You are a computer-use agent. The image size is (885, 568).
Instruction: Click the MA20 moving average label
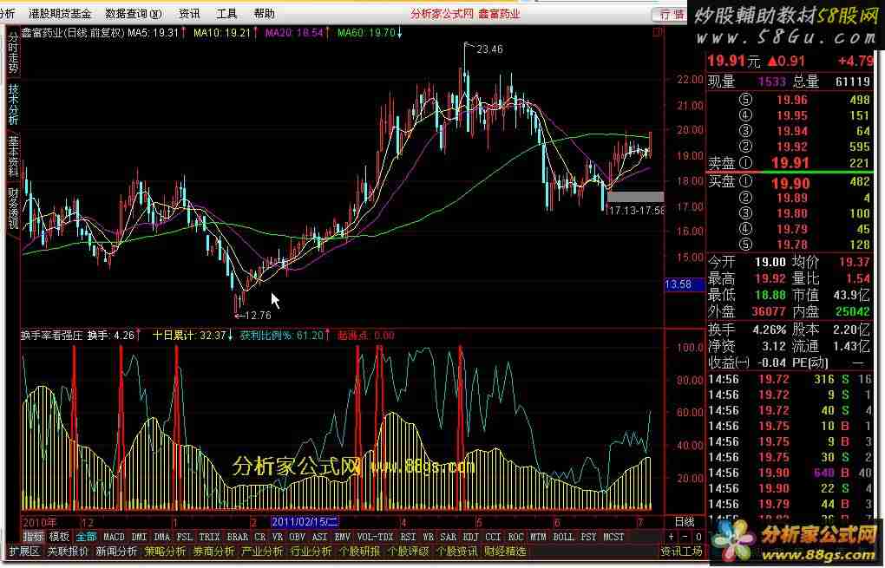click(x=294, y=33)
